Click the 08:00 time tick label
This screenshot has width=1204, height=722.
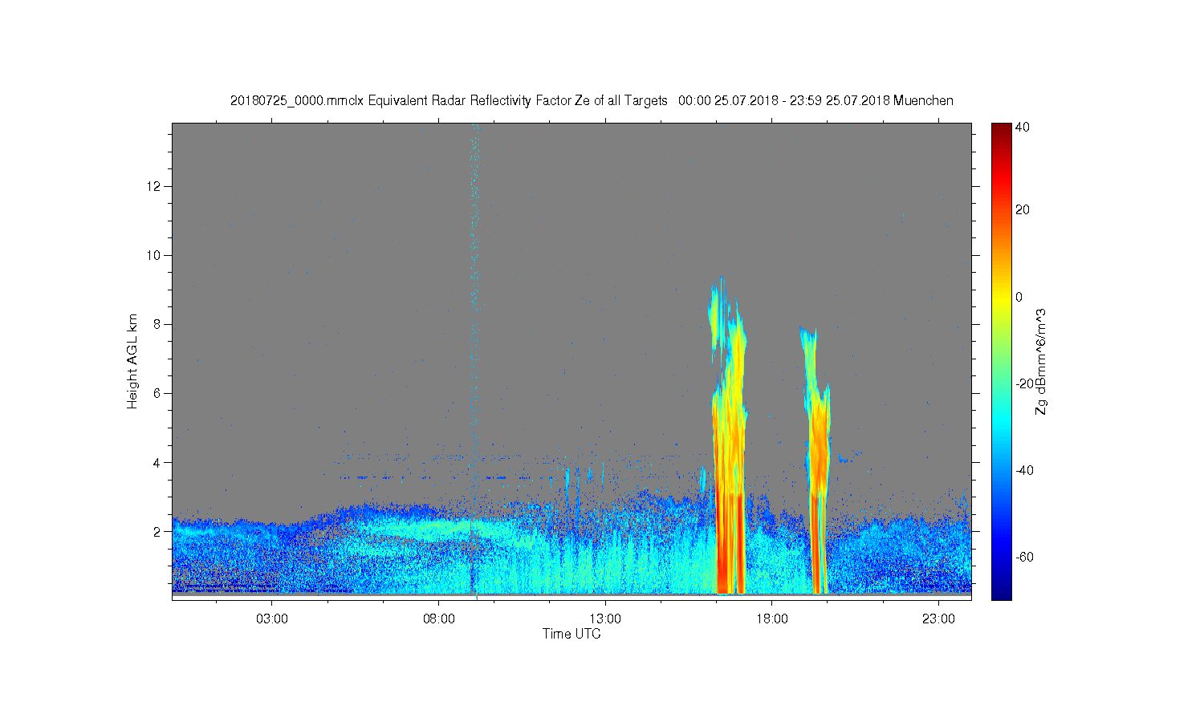pyautogui.click(x=439, y=619)
